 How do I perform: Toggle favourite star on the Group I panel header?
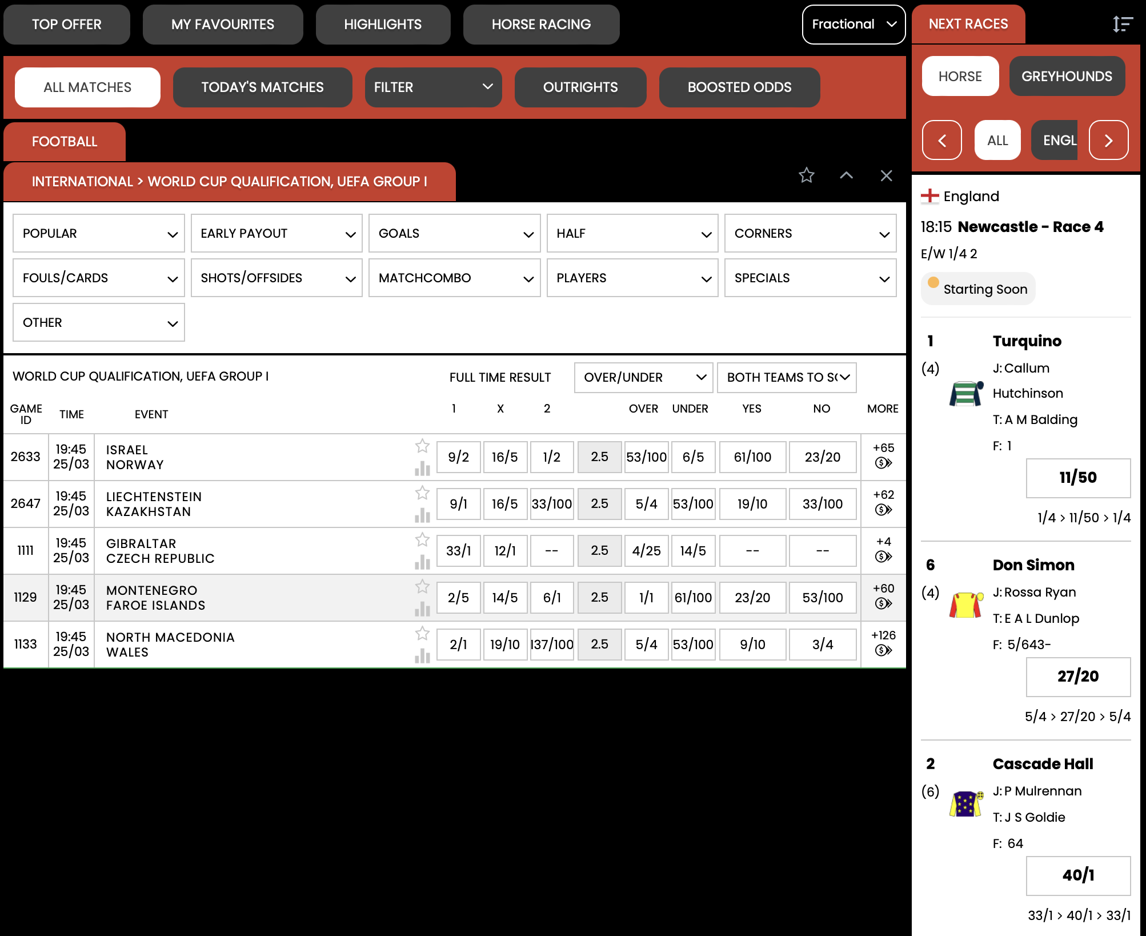coord(807,176)
